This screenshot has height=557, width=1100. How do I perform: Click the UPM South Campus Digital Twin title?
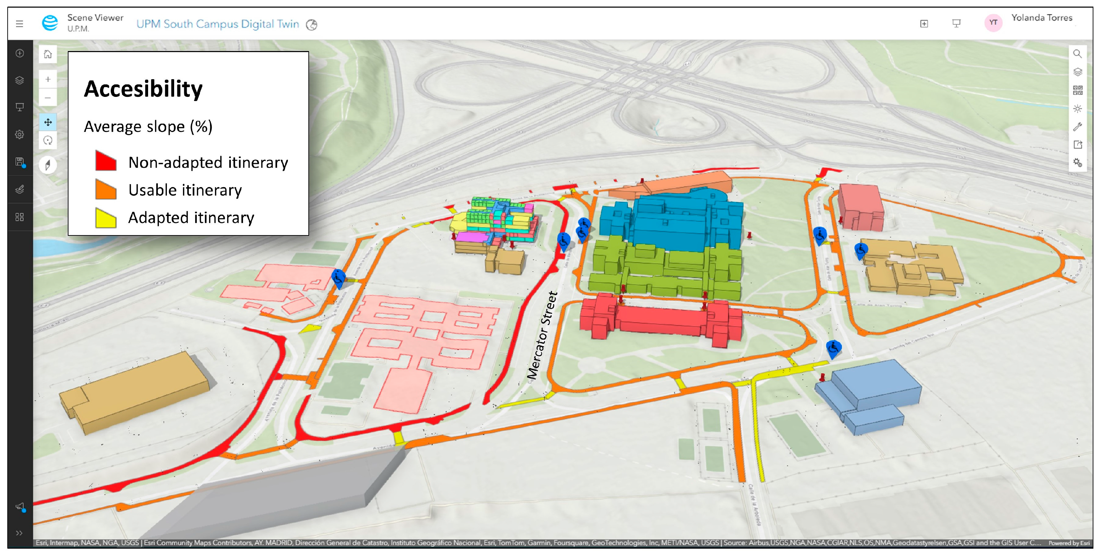coord(217,24)
